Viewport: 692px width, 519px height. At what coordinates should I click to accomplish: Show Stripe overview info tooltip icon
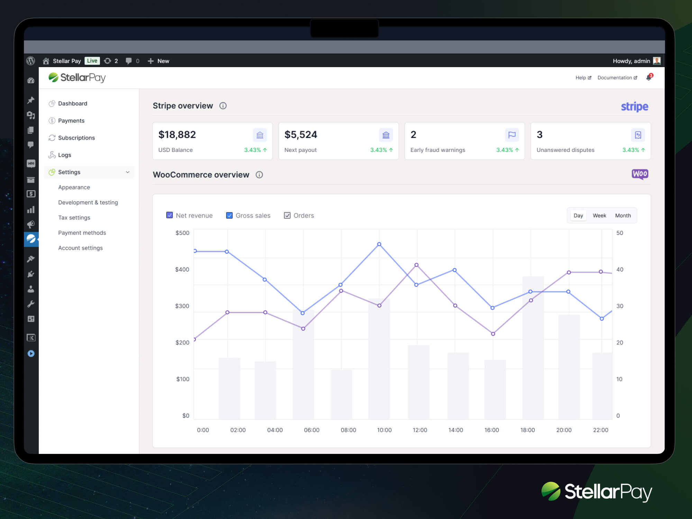(x=223, y=106)
